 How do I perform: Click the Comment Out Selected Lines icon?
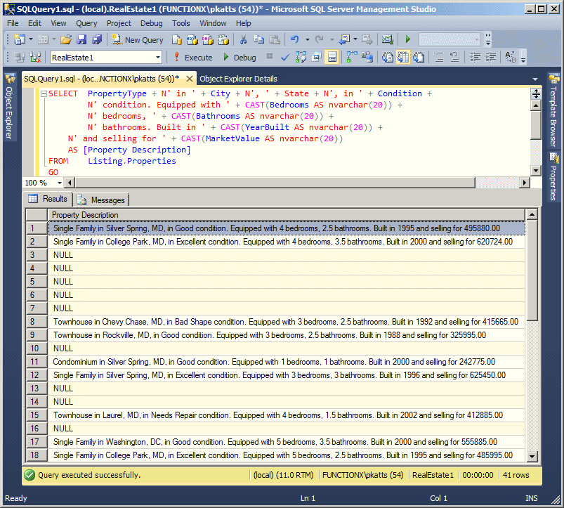pos(439,57)
